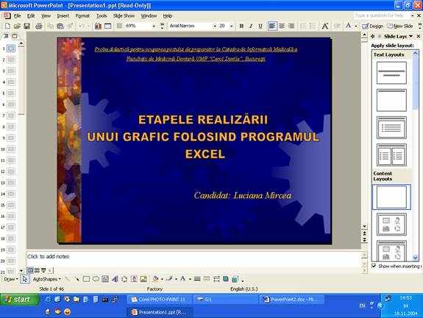Click the New Slide button
This screenshot has width=423, height=318.
coord(400,26)
